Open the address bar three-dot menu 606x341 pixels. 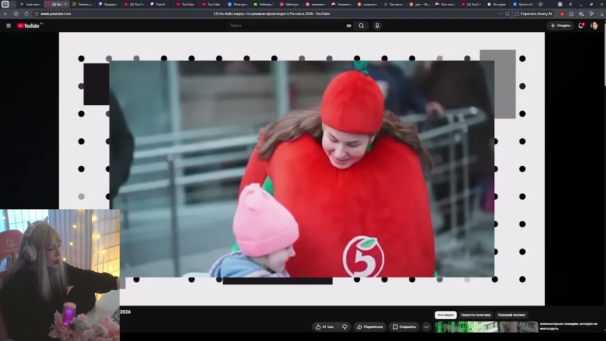pos(500,14)
